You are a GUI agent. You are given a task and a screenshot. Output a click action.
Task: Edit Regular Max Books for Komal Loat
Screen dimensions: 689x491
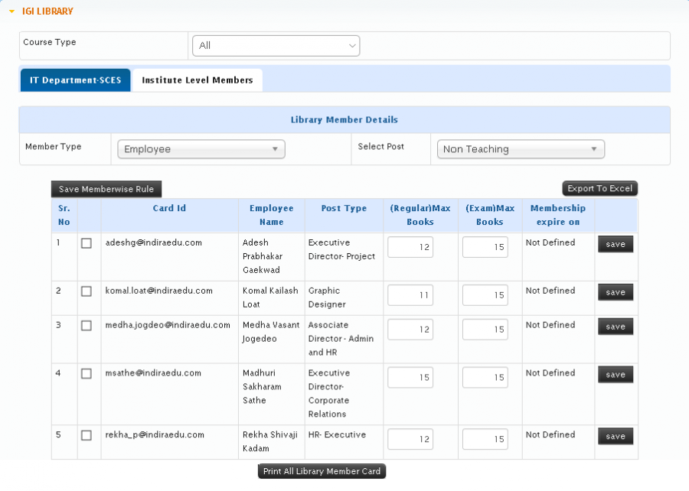point(410,295)
